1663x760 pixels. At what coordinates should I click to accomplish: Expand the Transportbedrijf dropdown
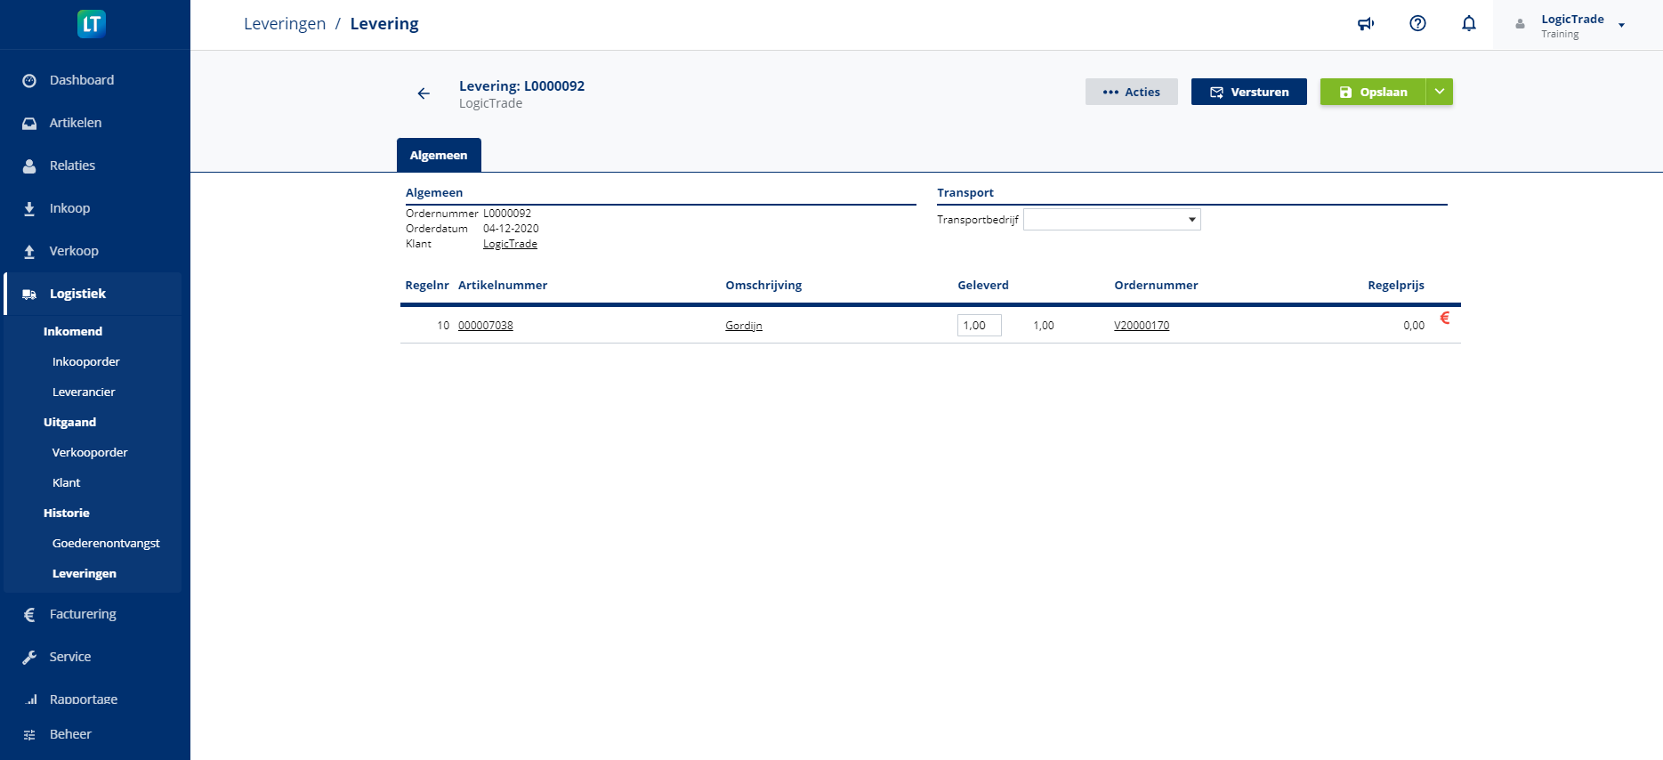tap(1111, 220)
